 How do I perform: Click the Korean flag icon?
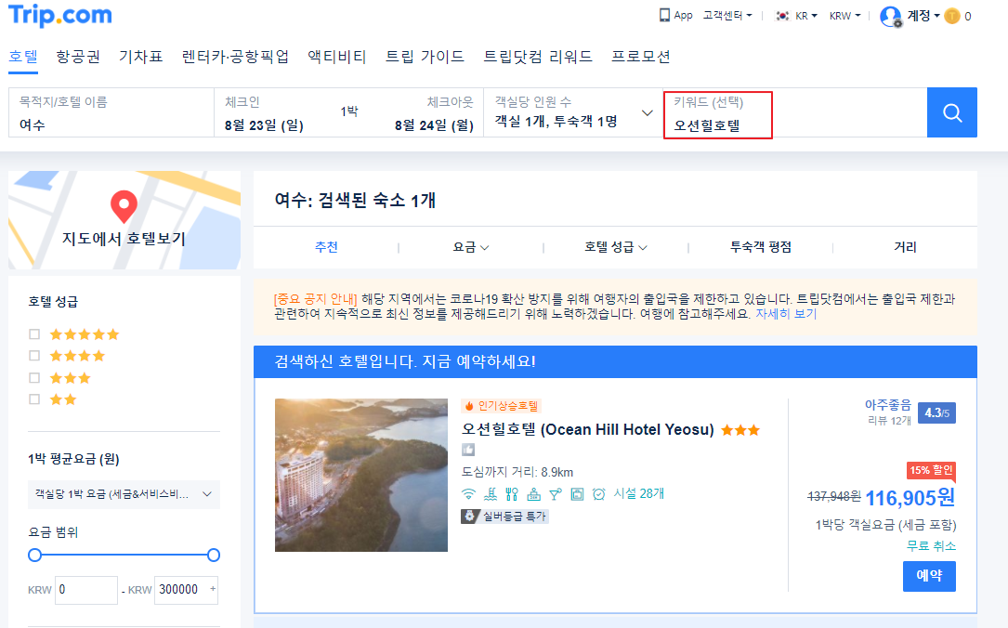(782, 16)
